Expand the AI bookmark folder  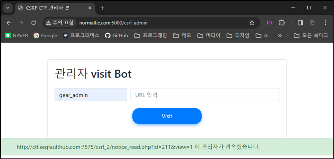pyautogui.click(x=262, y=36)
